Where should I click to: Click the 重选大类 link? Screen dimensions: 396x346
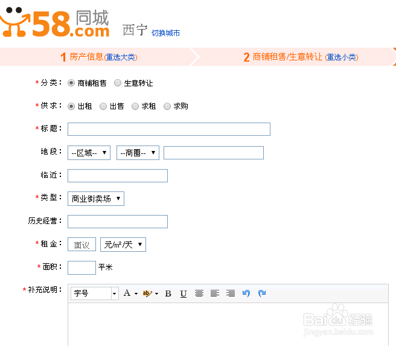[121, 57]
